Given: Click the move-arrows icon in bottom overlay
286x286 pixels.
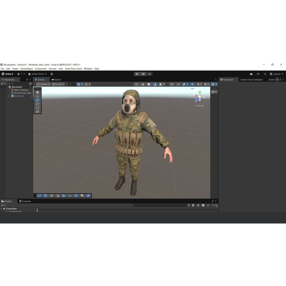Looking at the screenshot, I should pyautogui.click(x=76, y=195).
